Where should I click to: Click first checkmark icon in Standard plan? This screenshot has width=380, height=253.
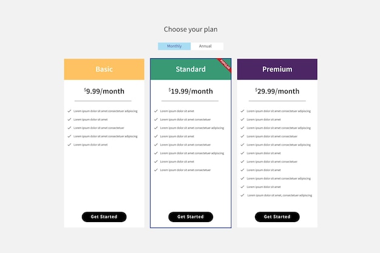(156, 111)
